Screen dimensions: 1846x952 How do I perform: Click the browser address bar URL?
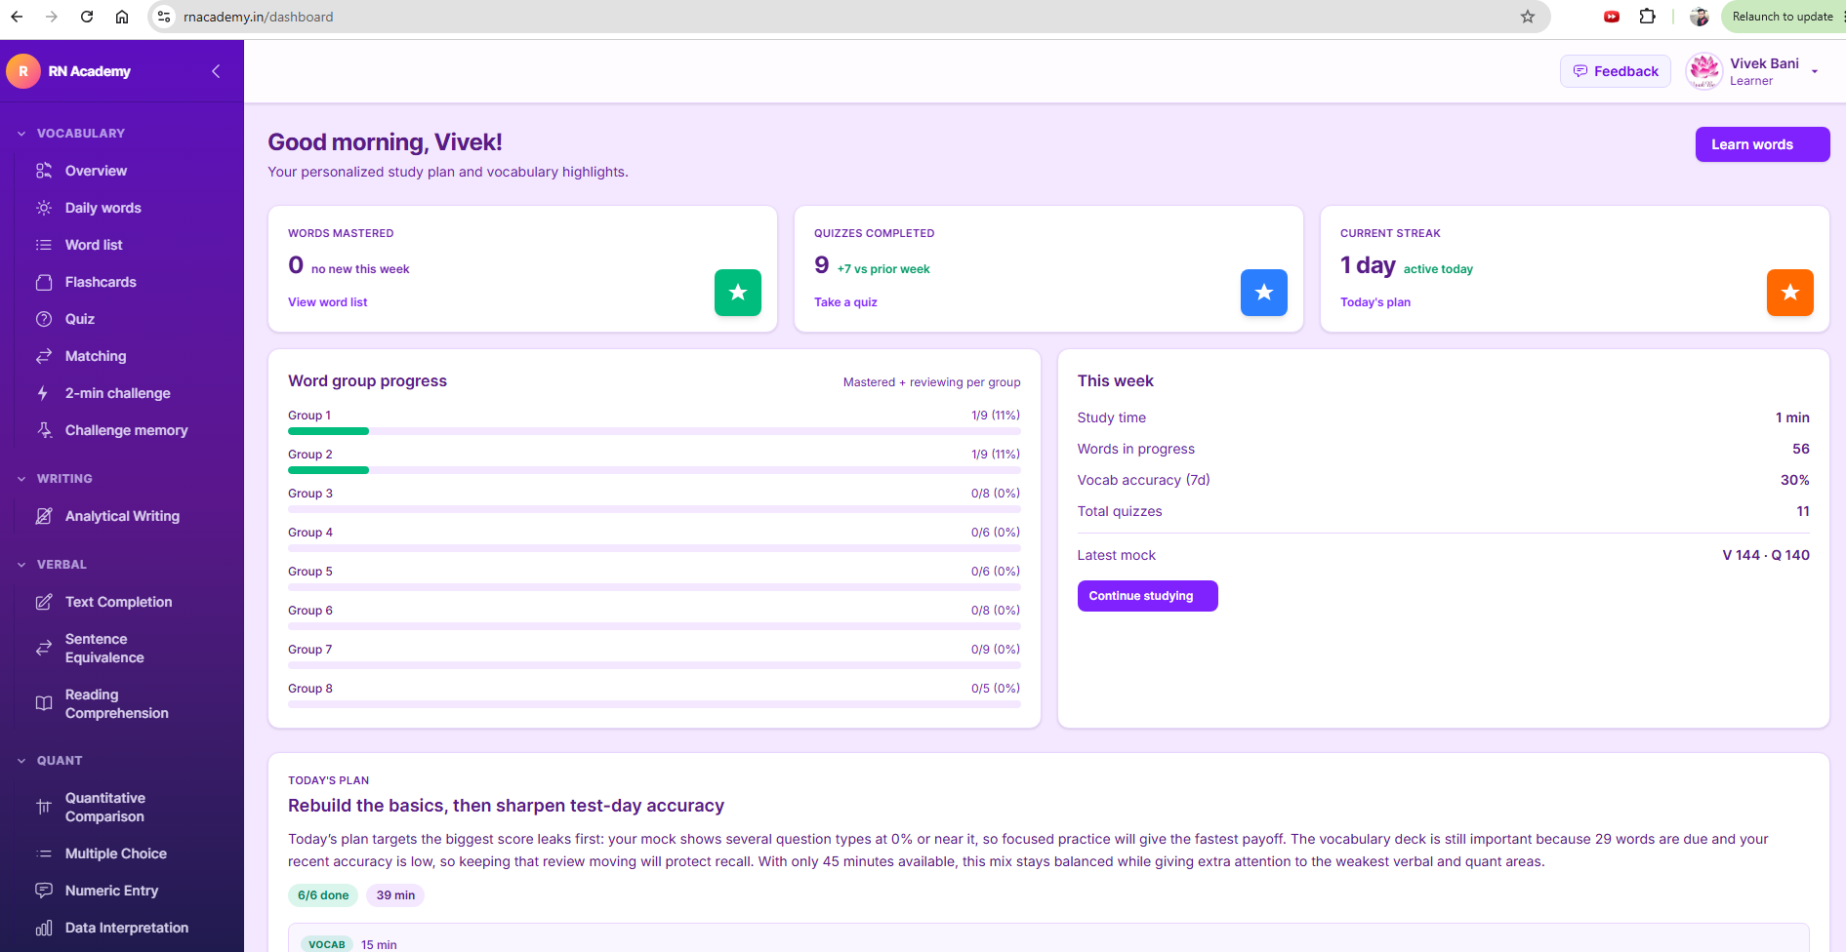259,17
